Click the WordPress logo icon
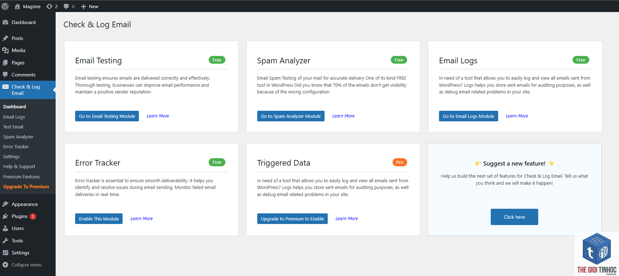Screen dimensions: 619x276 pos(5,6)
